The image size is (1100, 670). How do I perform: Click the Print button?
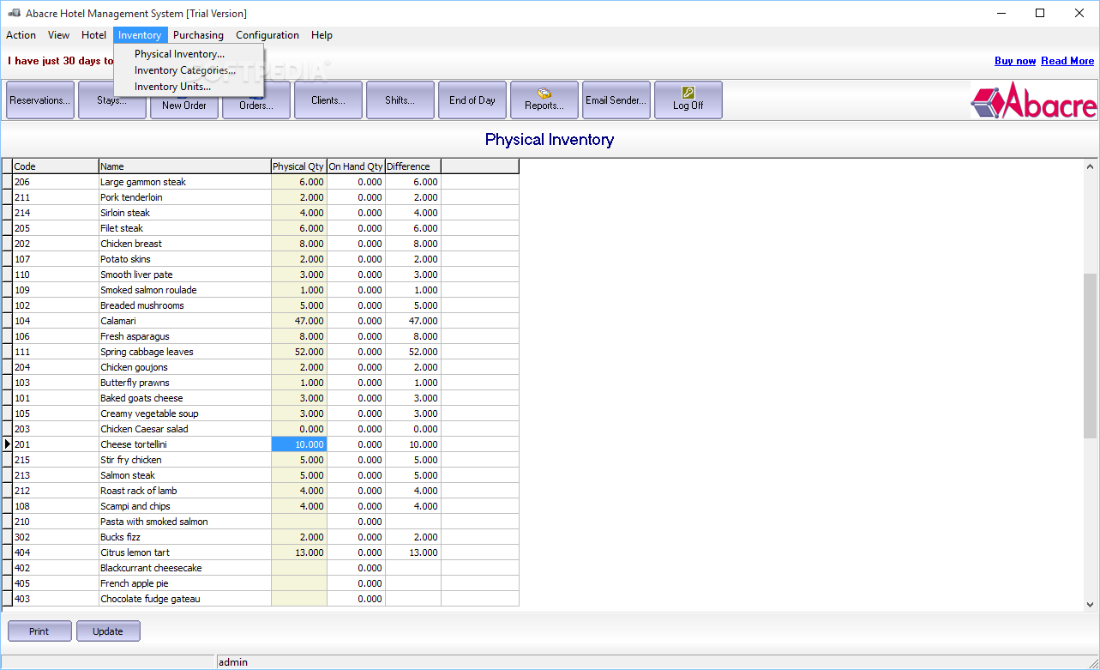[x=39, y=631]
